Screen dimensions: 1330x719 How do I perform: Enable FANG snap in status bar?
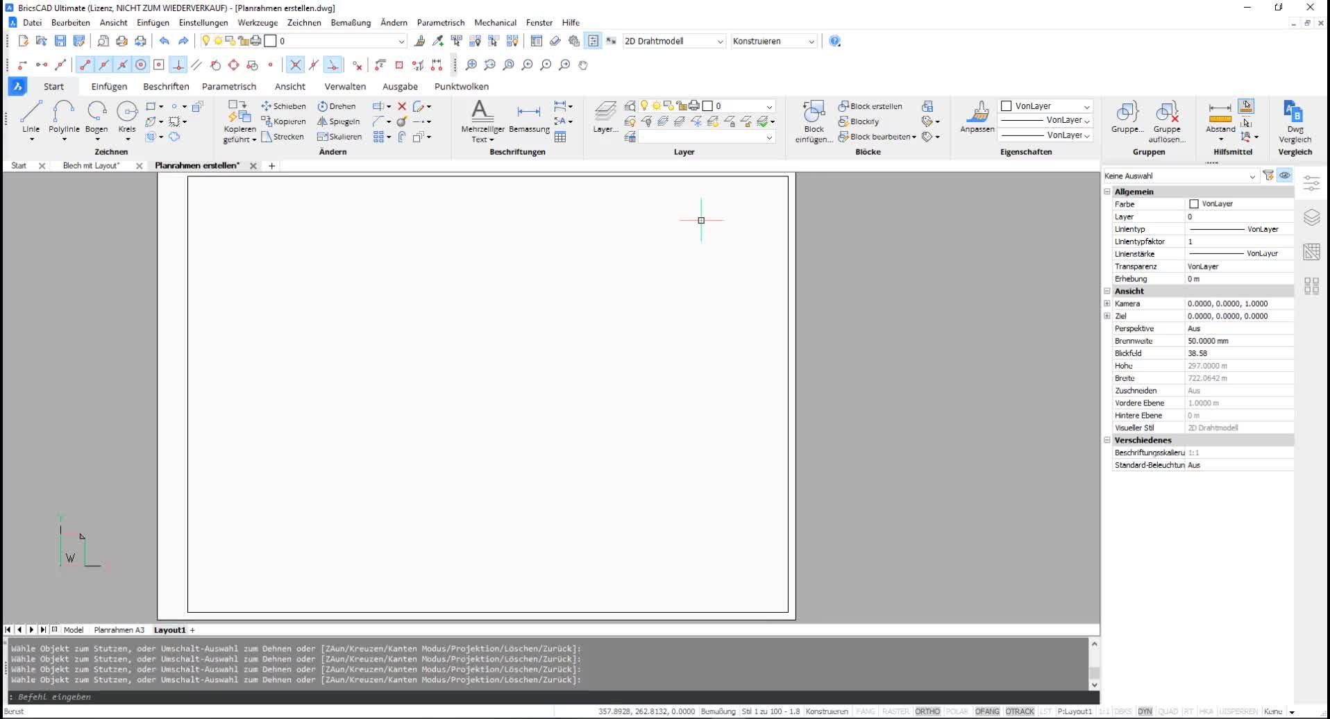(x=866, y=711)
